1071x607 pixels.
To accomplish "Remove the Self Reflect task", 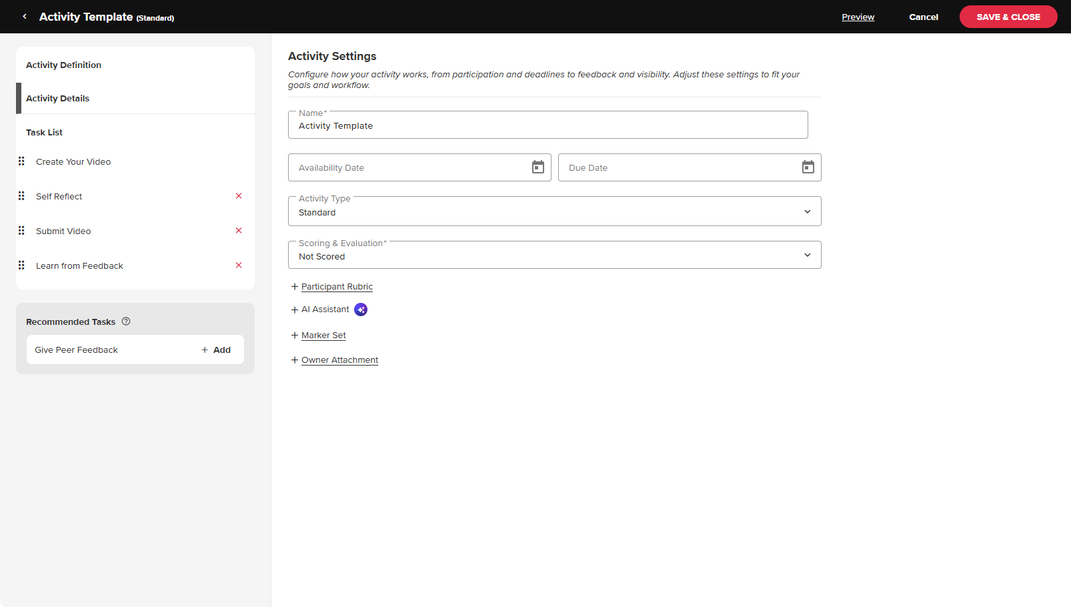I will click(x=239, y=196).
